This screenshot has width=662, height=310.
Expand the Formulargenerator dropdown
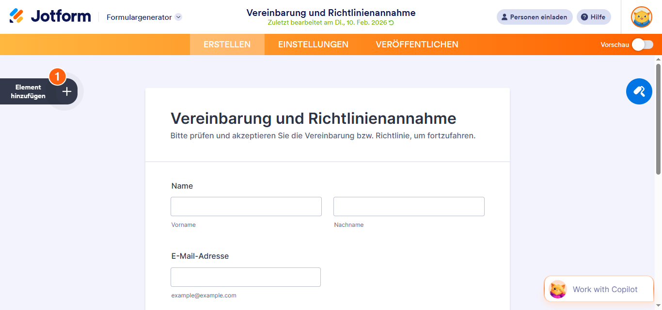pos(178,16)
